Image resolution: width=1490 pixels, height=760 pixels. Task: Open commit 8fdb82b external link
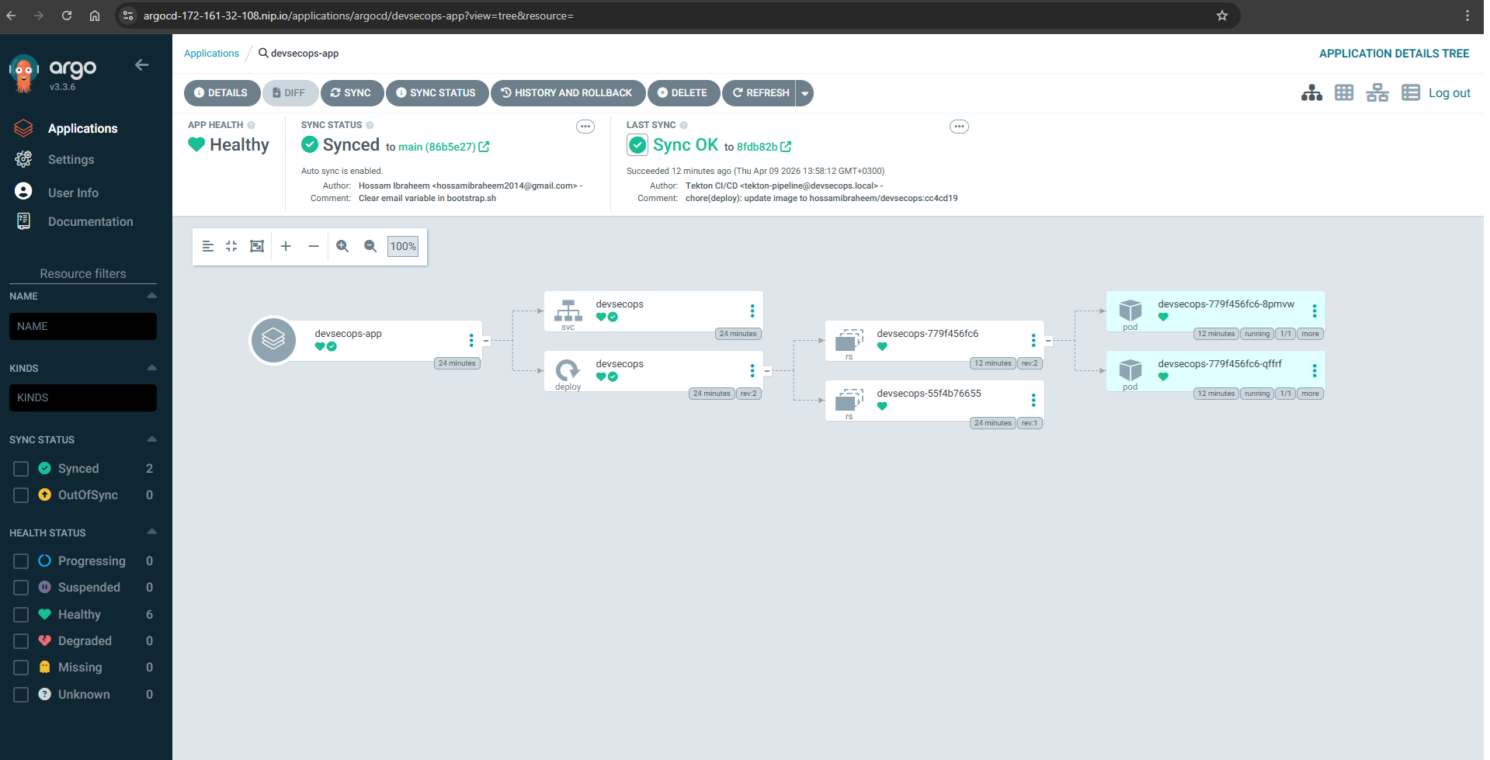[787, 146]
